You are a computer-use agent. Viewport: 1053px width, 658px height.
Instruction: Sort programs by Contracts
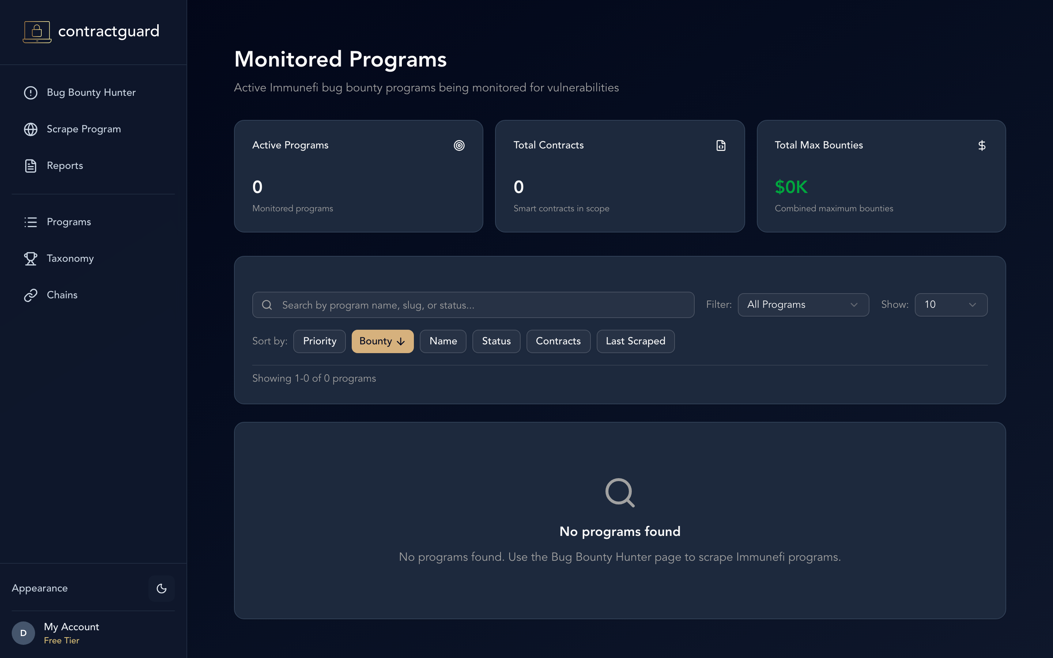pos(558,341)
